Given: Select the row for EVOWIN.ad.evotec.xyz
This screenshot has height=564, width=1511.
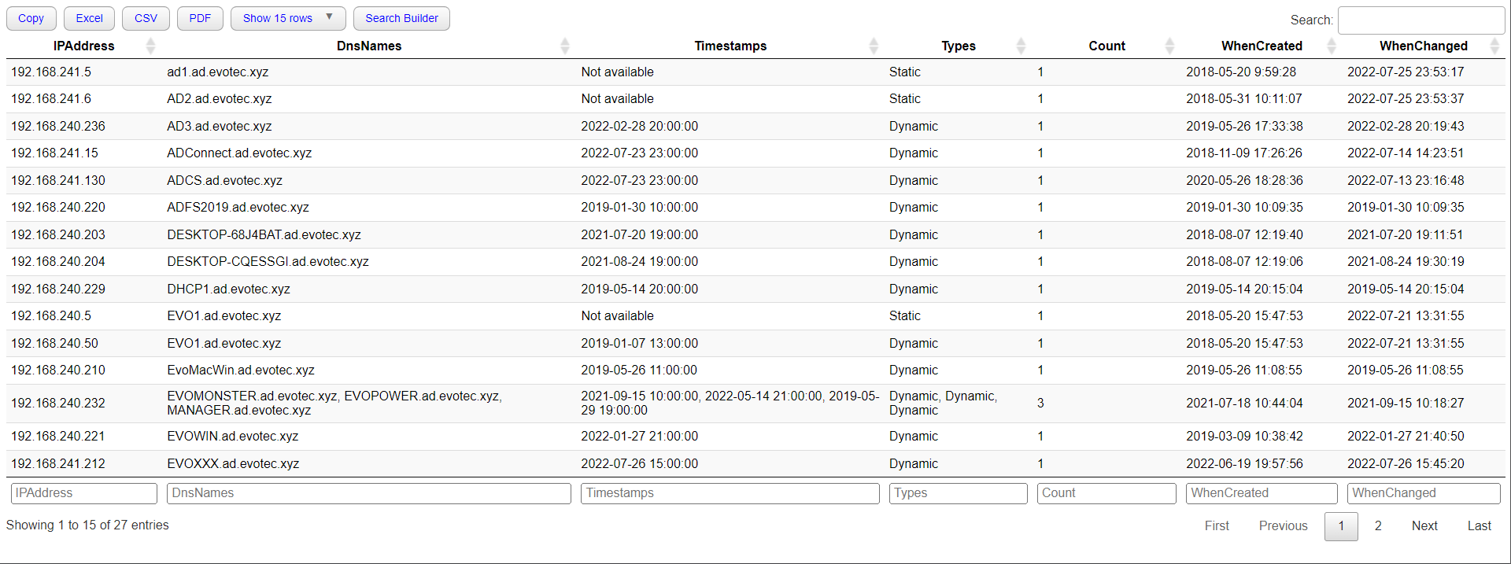Looking at the screenshot, I should (x=233, y=437).
